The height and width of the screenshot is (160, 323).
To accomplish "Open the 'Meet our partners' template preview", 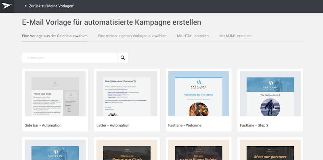I will pos(270,150).
